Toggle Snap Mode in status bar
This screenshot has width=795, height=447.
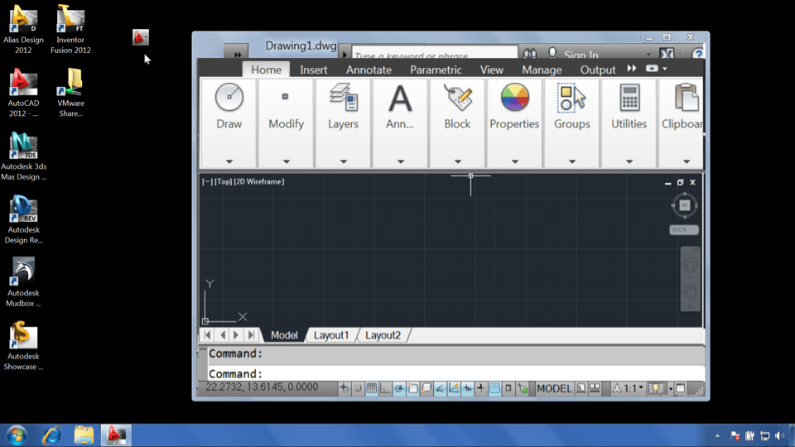click(x=358, y=389)
